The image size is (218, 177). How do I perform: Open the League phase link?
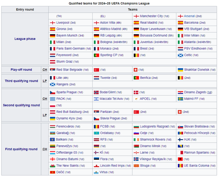[x=25, y=39]
